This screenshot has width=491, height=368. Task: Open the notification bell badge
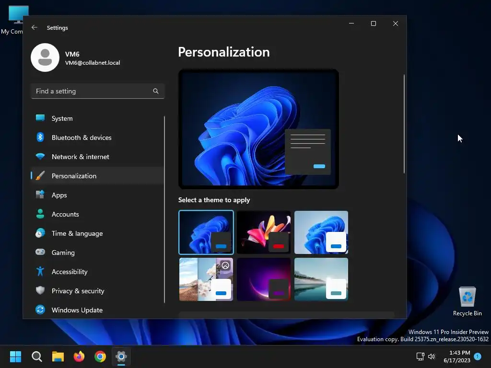(x=478, y=356)
